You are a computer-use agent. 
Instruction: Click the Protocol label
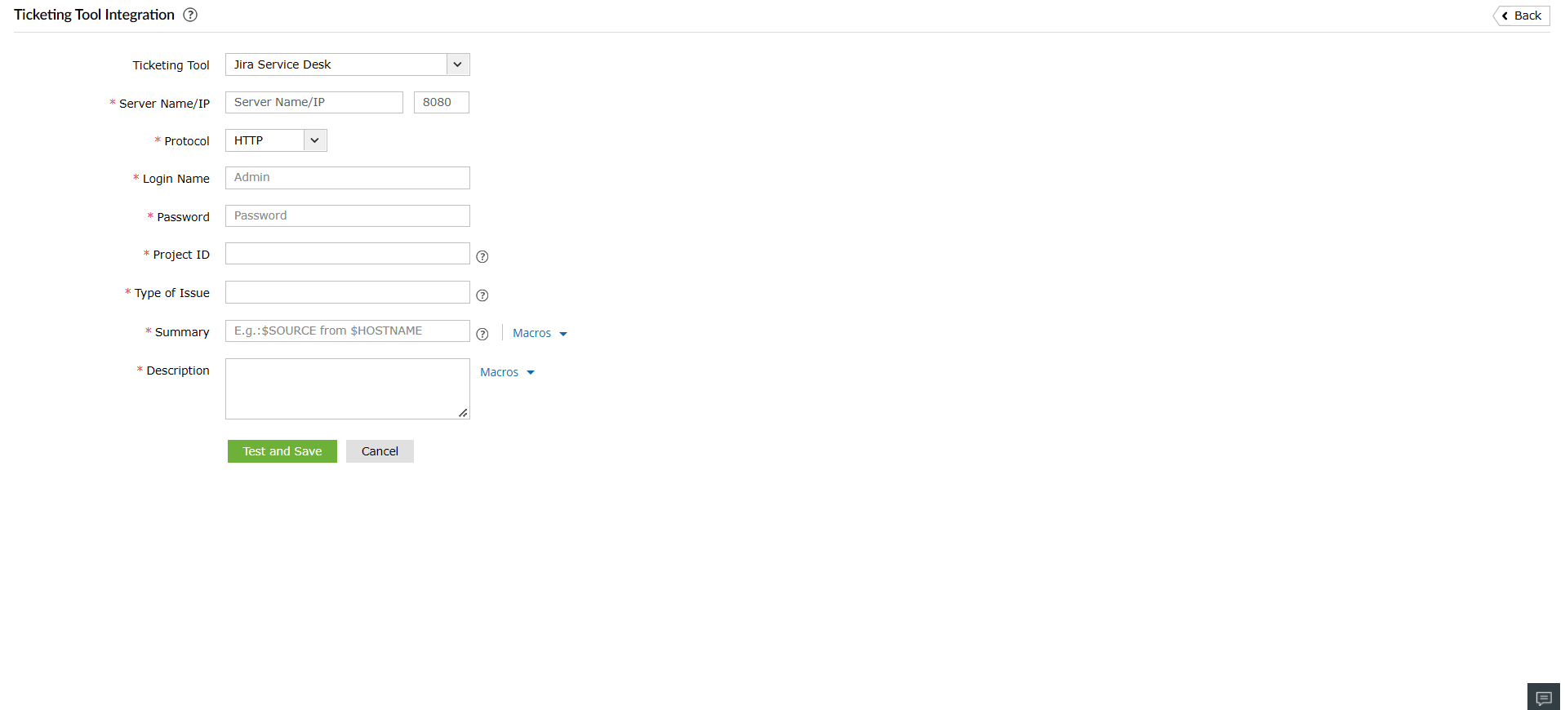tap(187, 141)
